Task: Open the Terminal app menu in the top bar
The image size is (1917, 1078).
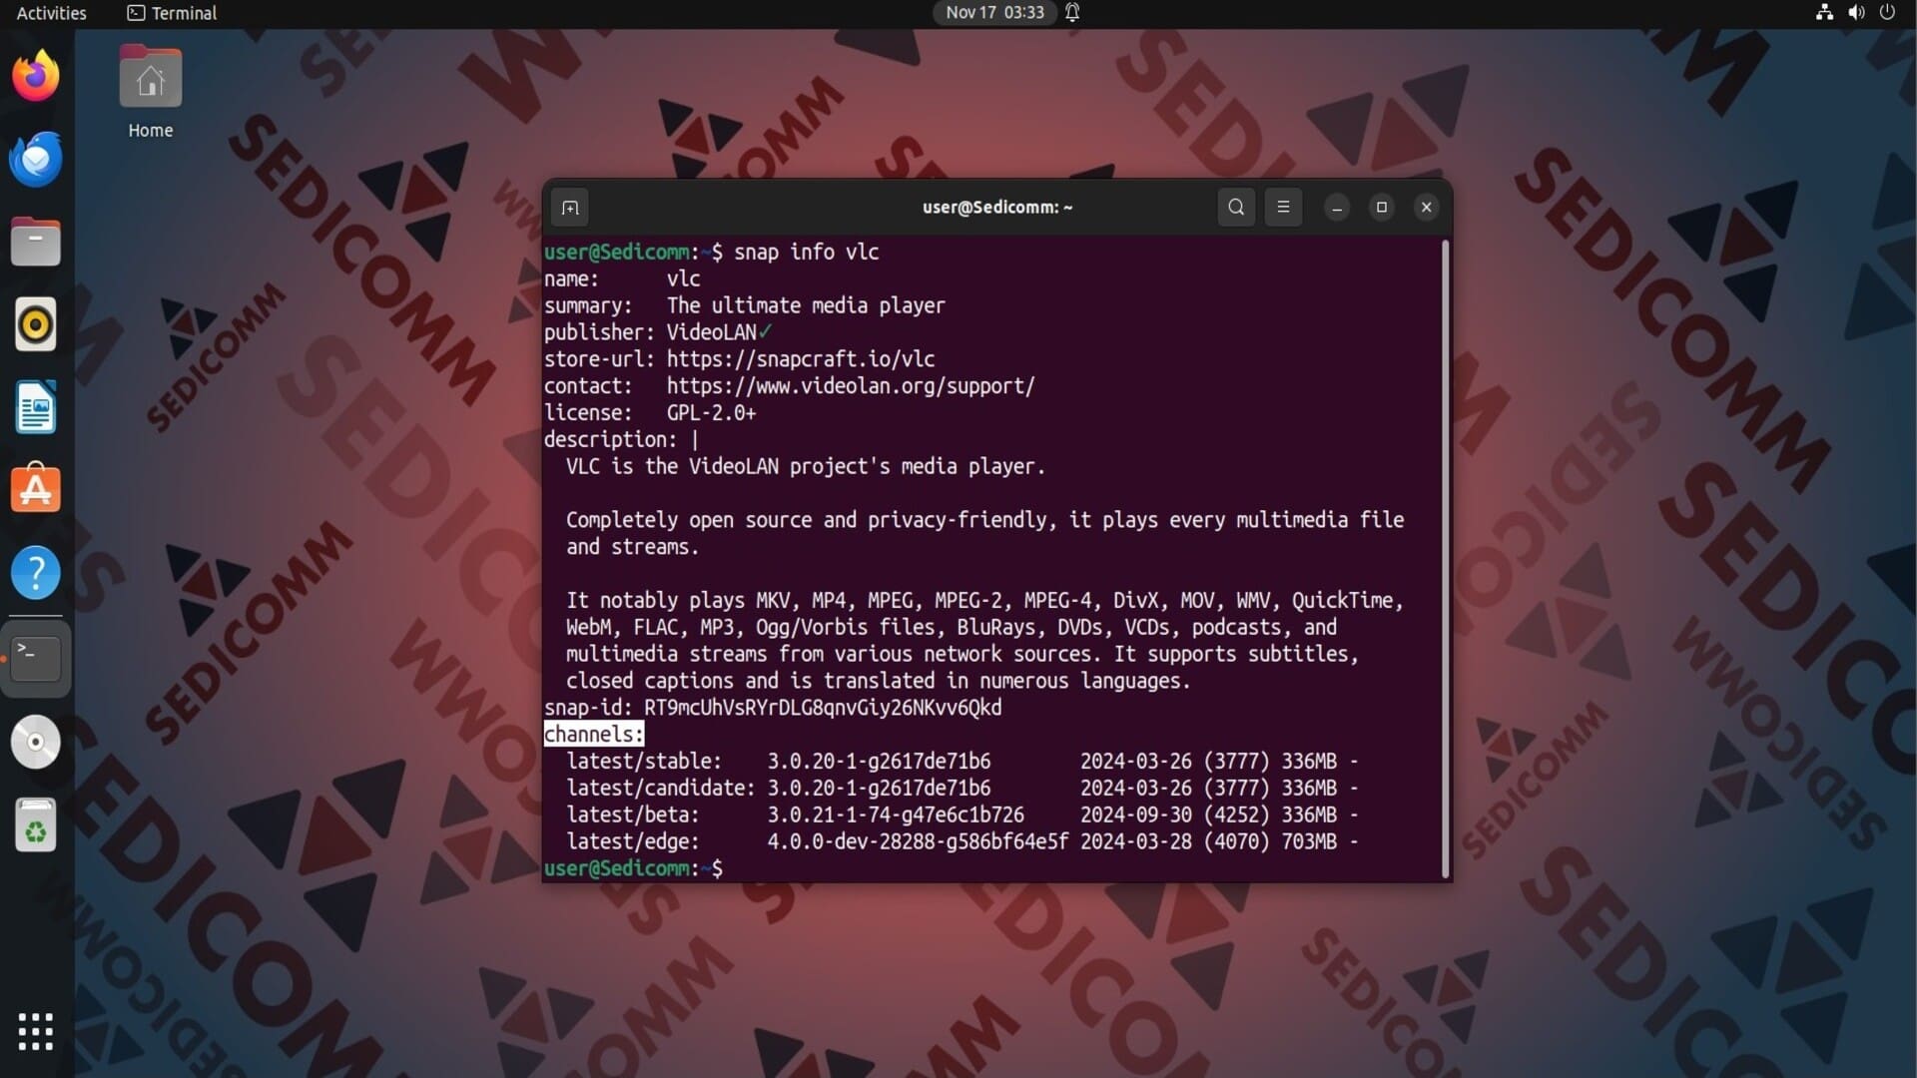Action: [172, 13]
